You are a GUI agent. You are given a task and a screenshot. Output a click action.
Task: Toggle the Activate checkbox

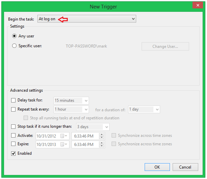pyautogui.click(x=13, y=136)
